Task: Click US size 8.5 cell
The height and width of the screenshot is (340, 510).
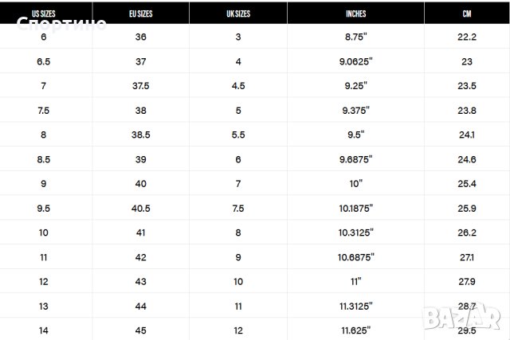Action: coord(43,159)
